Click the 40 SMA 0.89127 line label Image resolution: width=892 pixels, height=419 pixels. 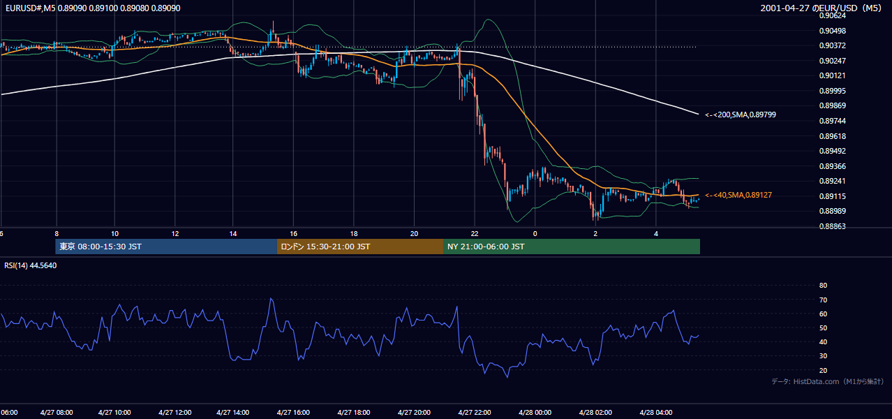738,195
